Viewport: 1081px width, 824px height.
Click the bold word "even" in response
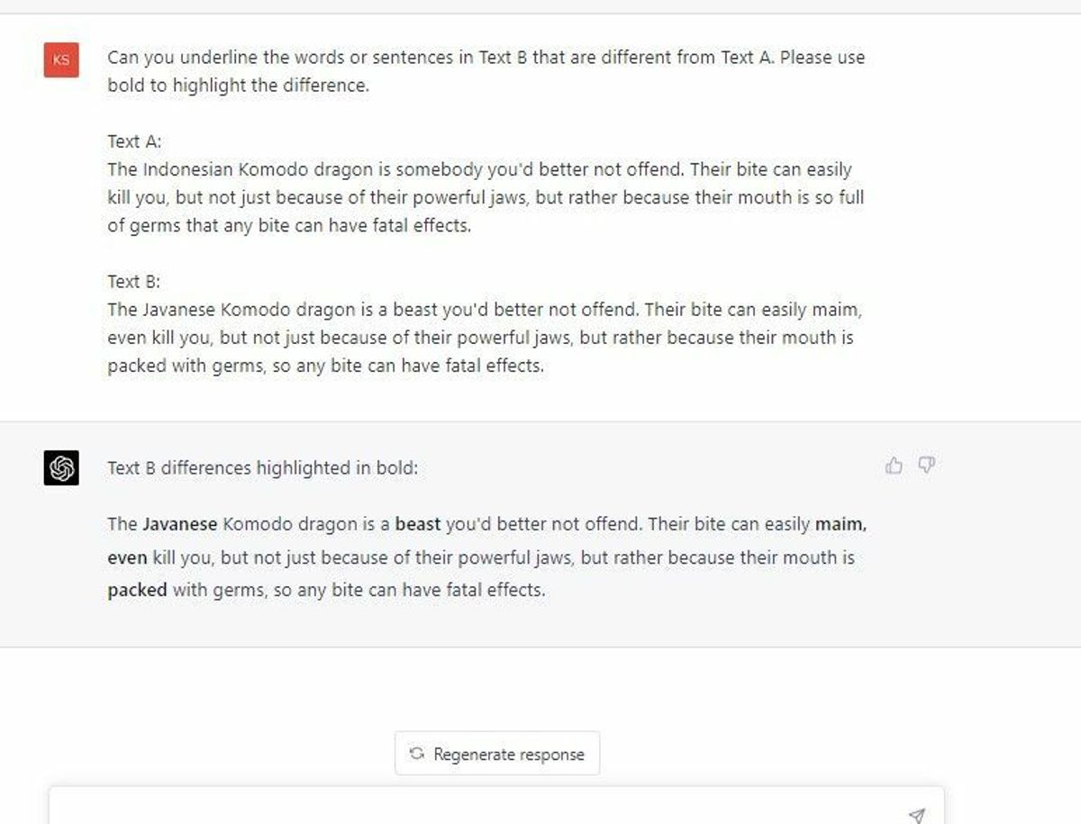127,558
